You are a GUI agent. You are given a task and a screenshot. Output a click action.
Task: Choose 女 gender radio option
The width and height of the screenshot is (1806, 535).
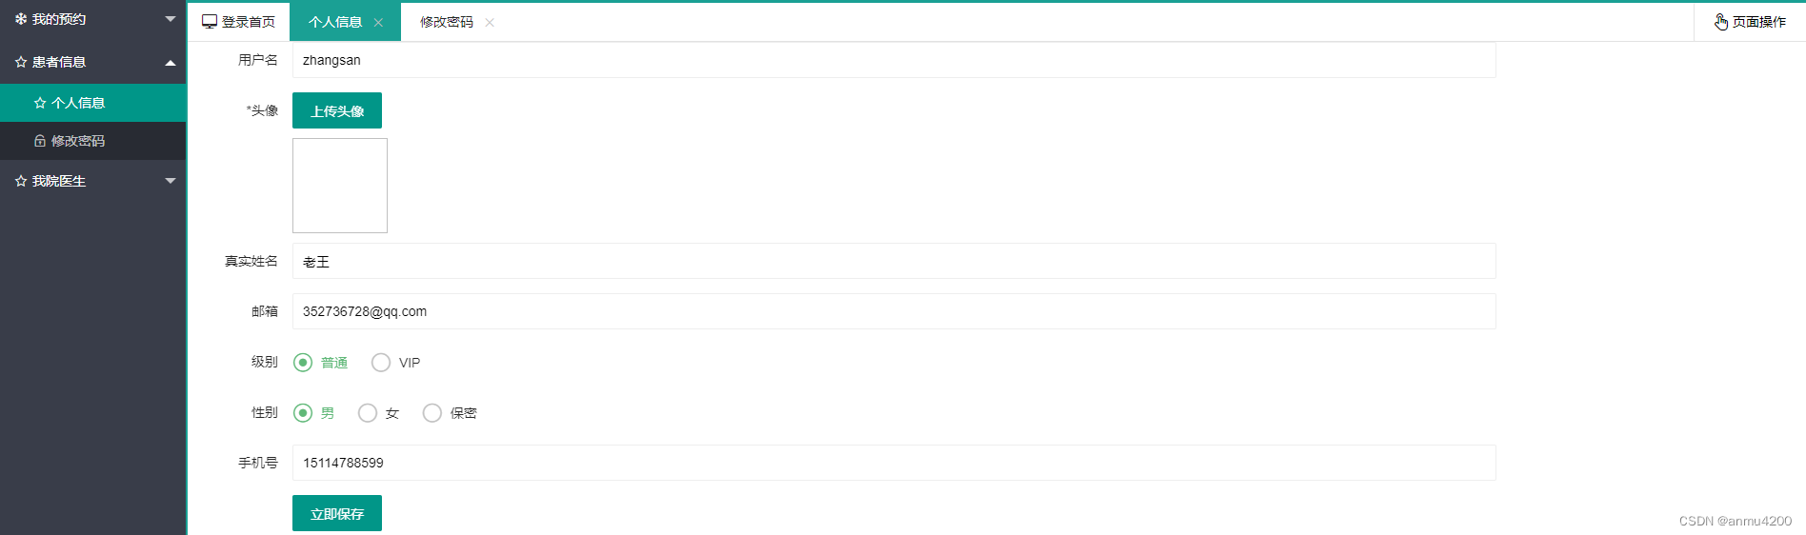368,413
